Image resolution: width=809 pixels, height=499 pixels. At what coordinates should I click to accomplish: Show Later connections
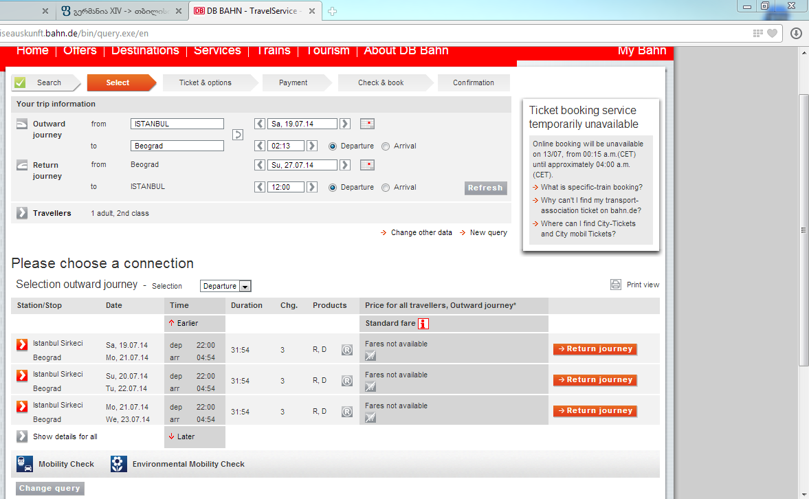186,436
